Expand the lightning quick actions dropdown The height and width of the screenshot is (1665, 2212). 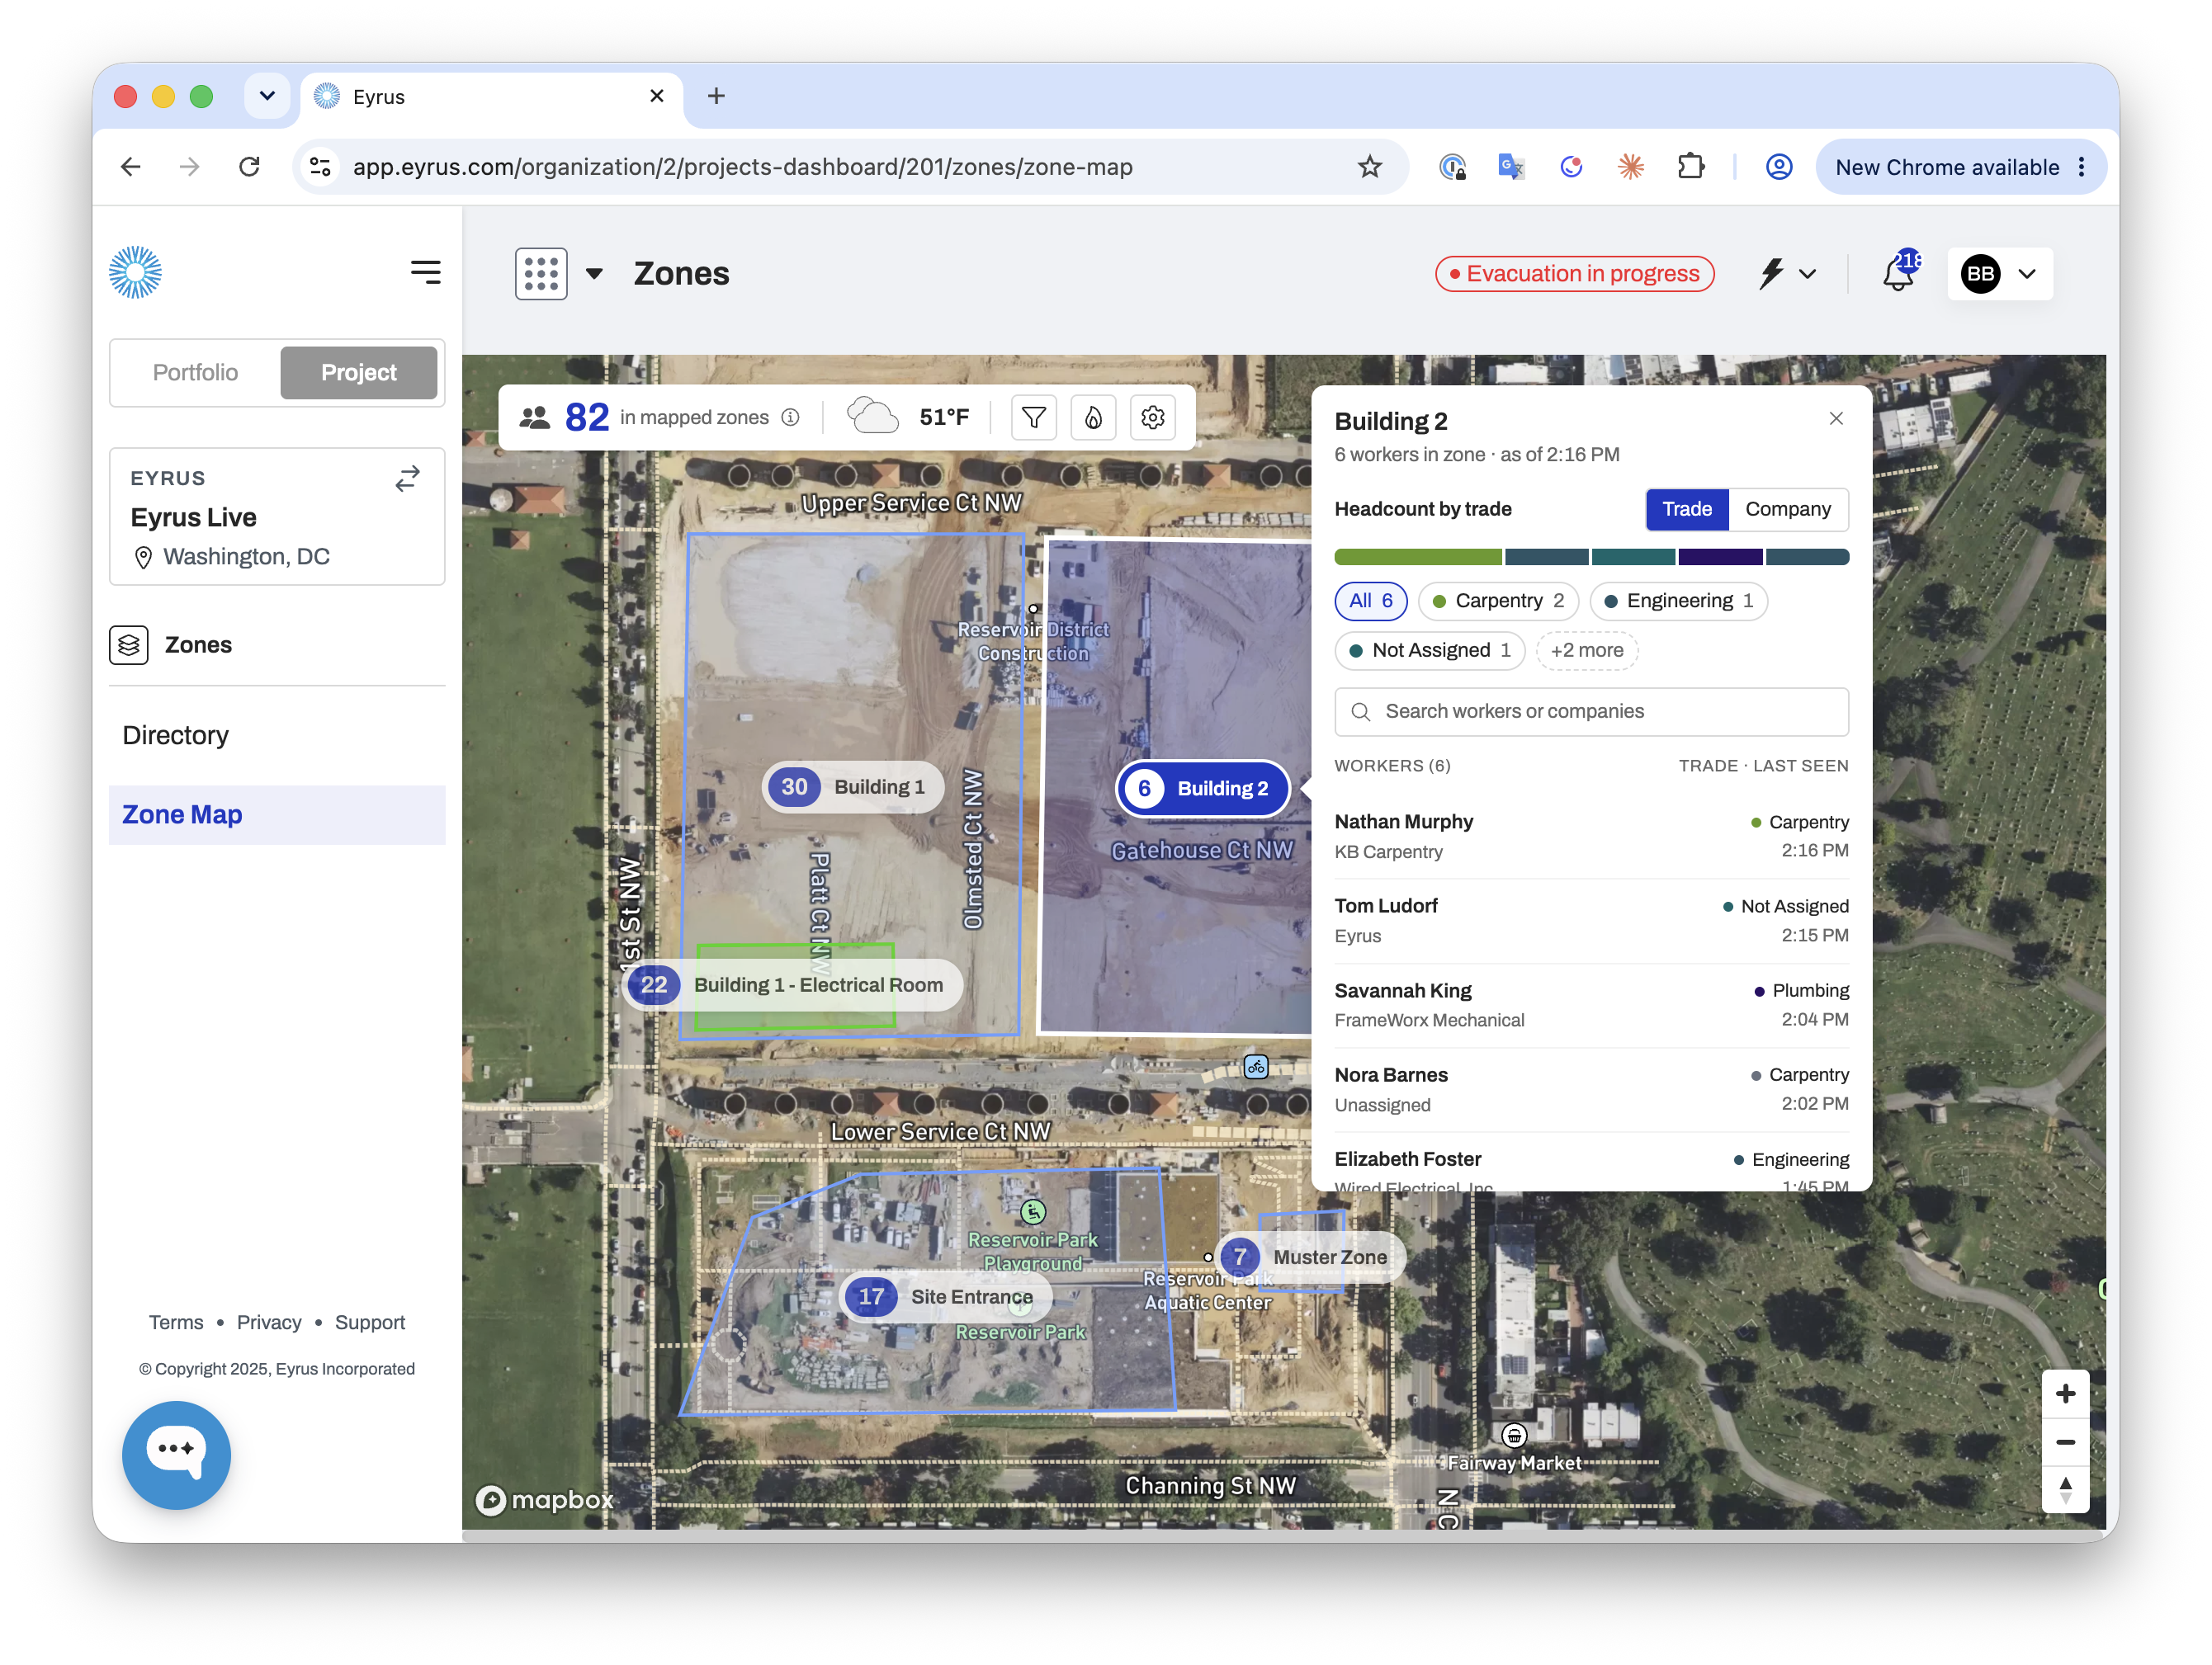click(x=1787, y=274)
